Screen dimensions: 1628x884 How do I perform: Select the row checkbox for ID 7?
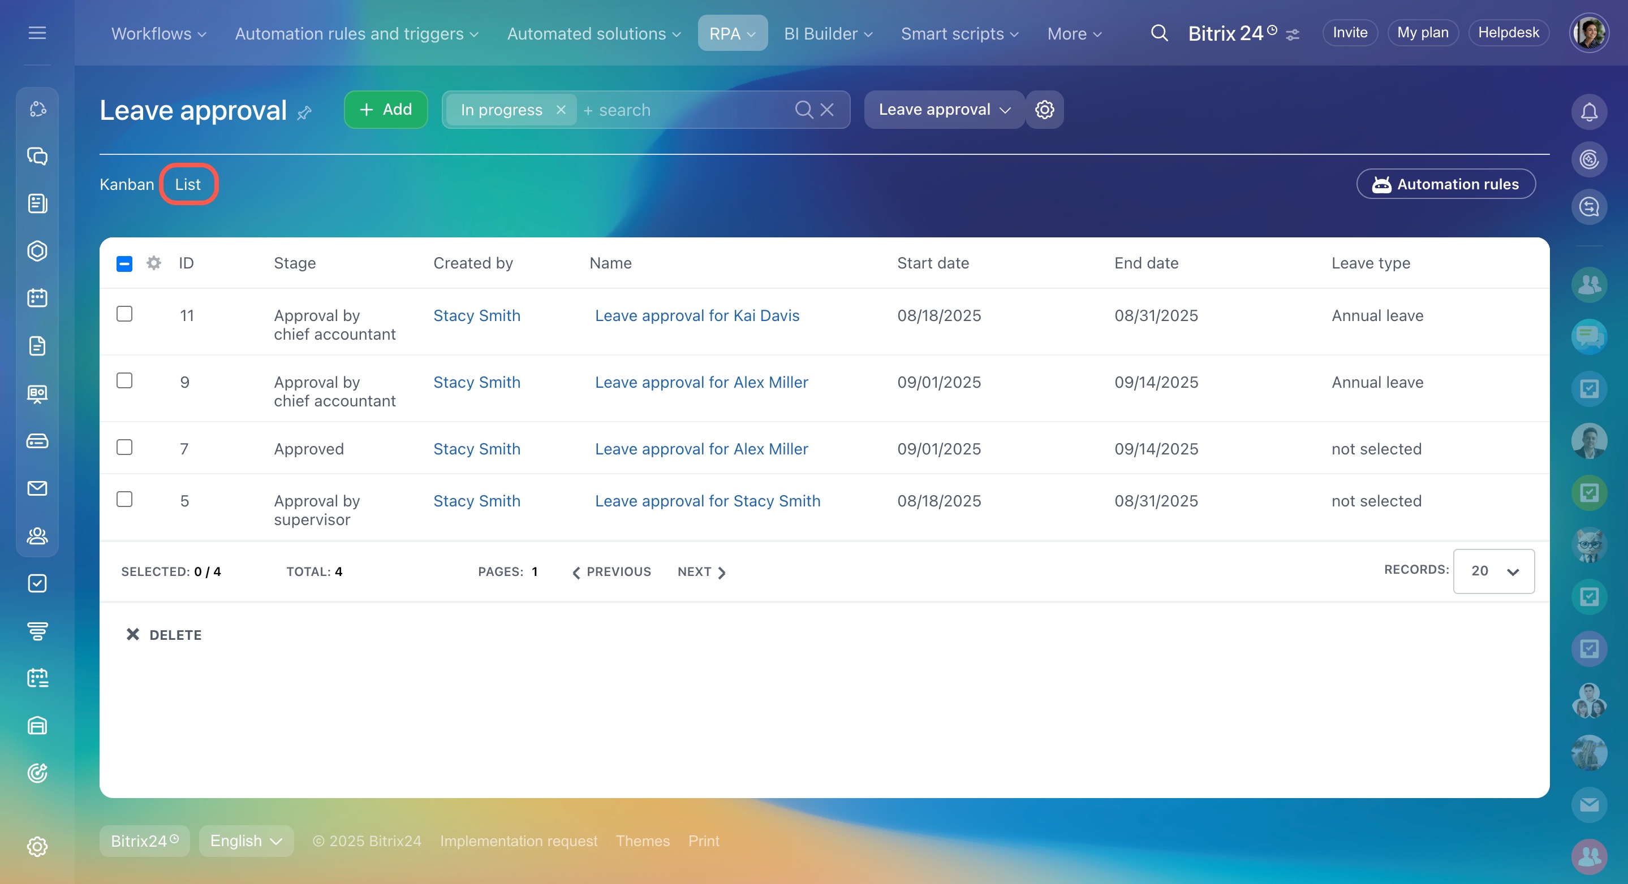[124, 447]
